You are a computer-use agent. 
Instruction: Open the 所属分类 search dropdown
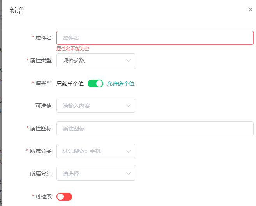click(x=92, y=151)
